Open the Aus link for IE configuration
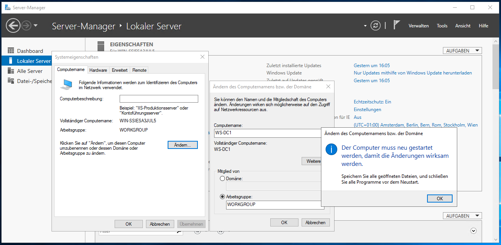501x245 pixels. point(357,117)
